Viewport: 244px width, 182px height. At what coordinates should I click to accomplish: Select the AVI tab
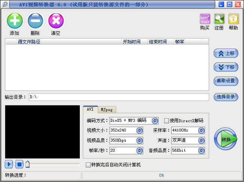pos(90,109)
